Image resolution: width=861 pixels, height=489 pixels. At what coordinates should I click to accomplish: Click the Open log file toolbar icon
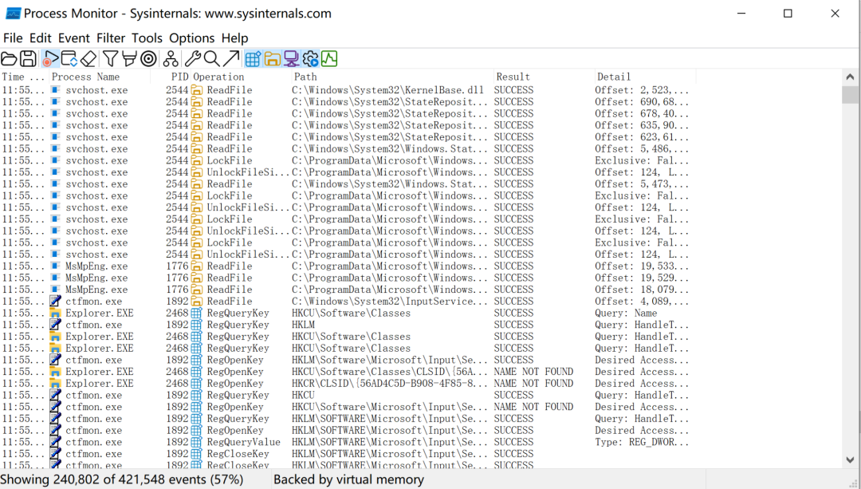9,59
